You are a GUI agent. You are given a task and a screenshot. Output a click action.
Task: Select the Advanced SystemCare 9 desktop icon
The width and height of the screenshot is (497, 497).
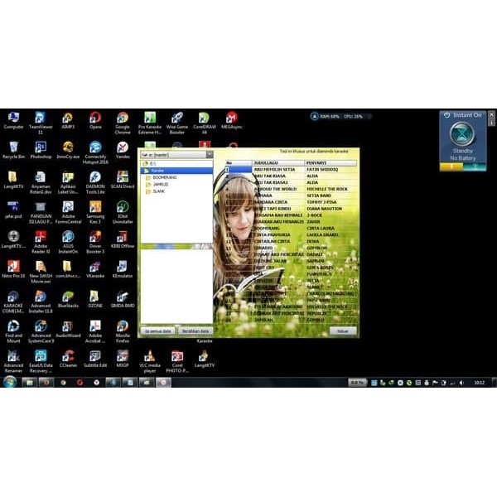click(41, 331)
